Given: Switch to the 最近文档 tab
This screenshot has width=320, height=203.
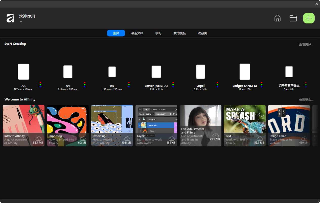Looking at the screenshot, I should coord(137,33).
